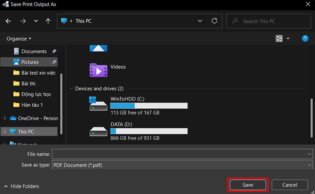Go forward with the right arrow button
The image size is (315, 194).
click(23, 21)
